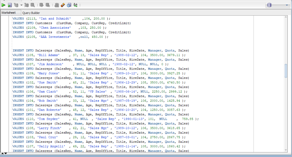Click the name 'Bob Smith'

[48, 100]
